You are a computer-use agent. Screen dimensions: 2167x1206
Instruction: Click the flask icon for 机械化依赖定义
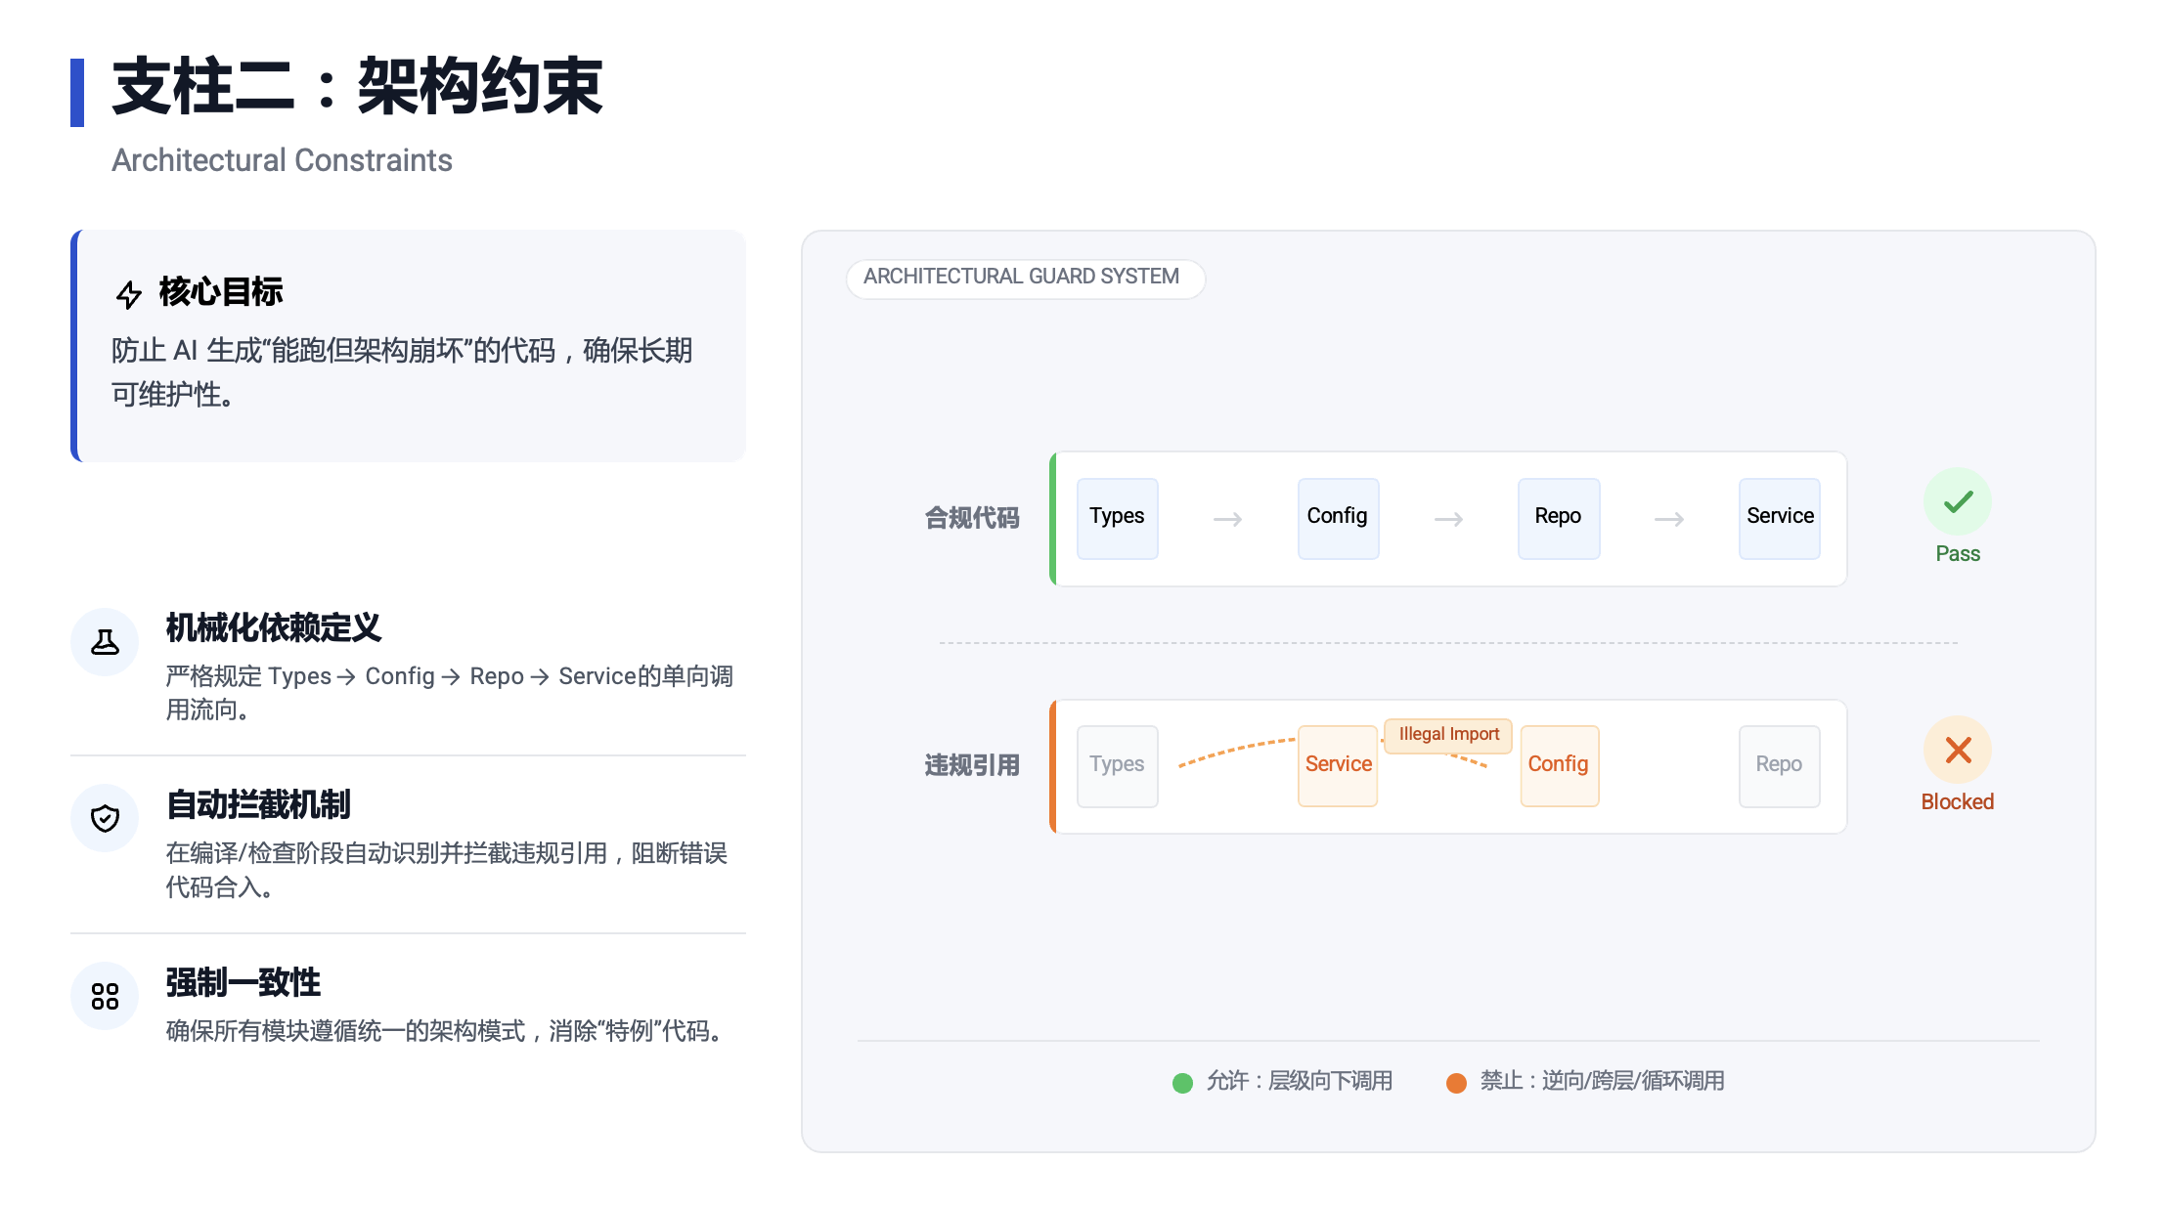(105, 642)
